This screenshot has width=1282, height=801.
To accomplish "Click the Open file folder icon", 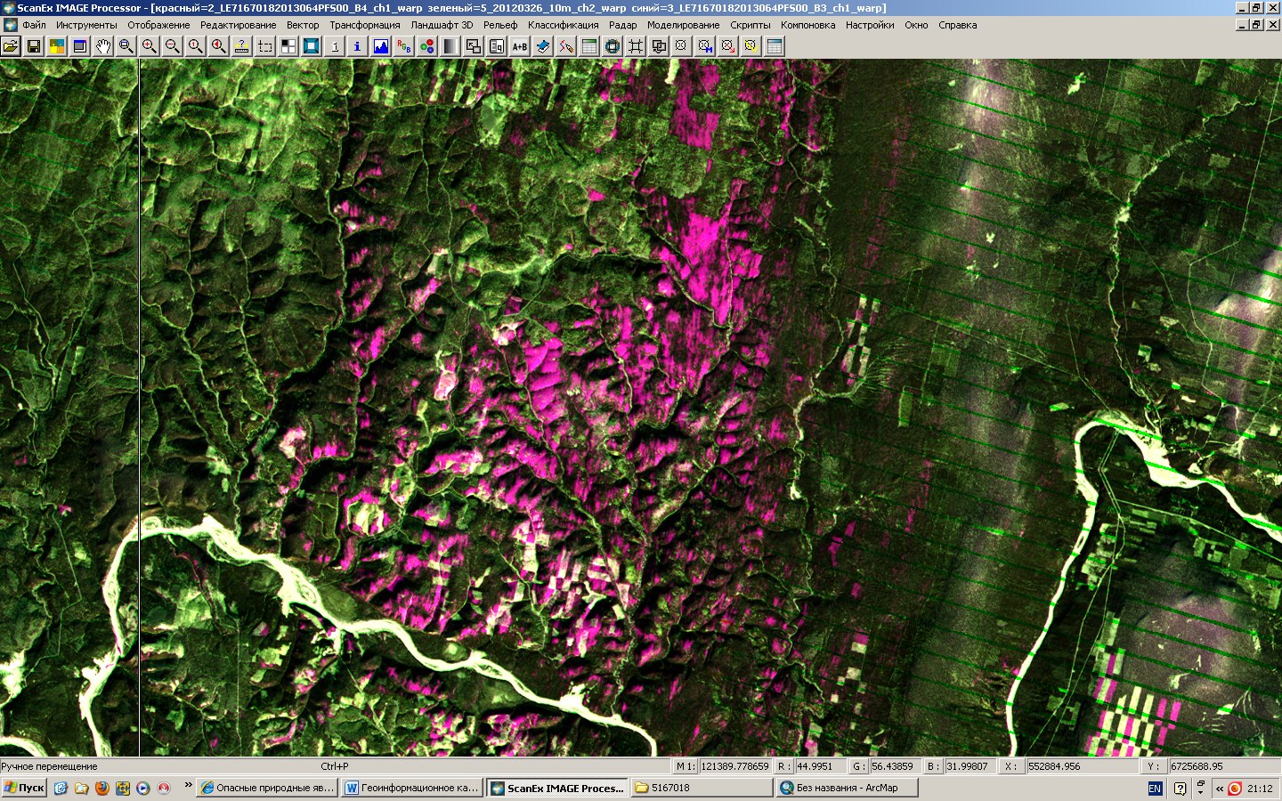I will tap(11, 46).
